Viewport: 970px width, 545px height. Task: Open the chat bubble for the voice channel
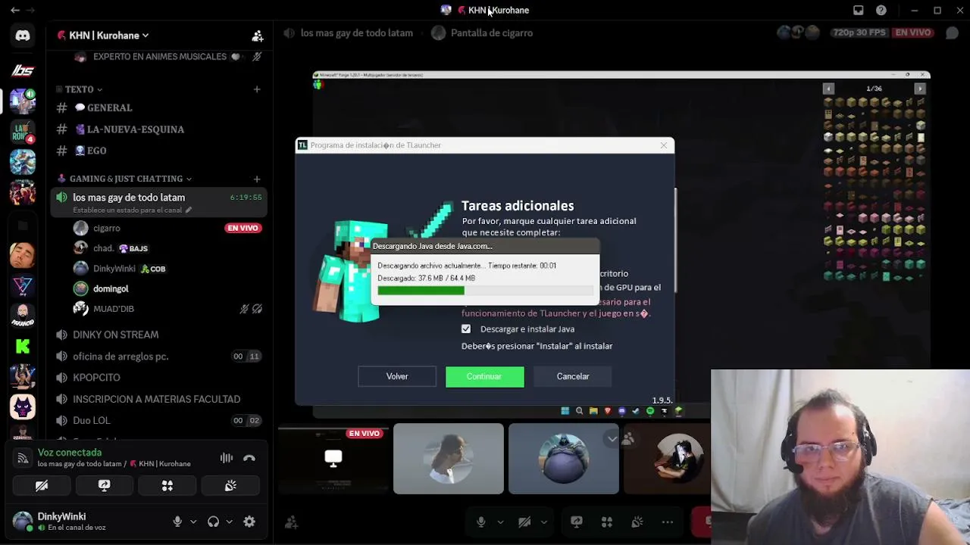pyautogui.click(x=953, y=33)
